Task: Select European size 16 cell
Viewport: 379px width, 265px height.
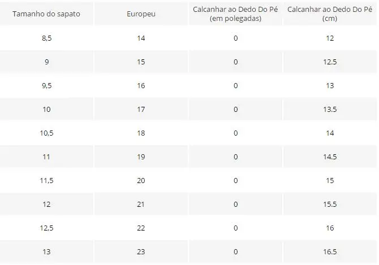Action: coord(141,86)
